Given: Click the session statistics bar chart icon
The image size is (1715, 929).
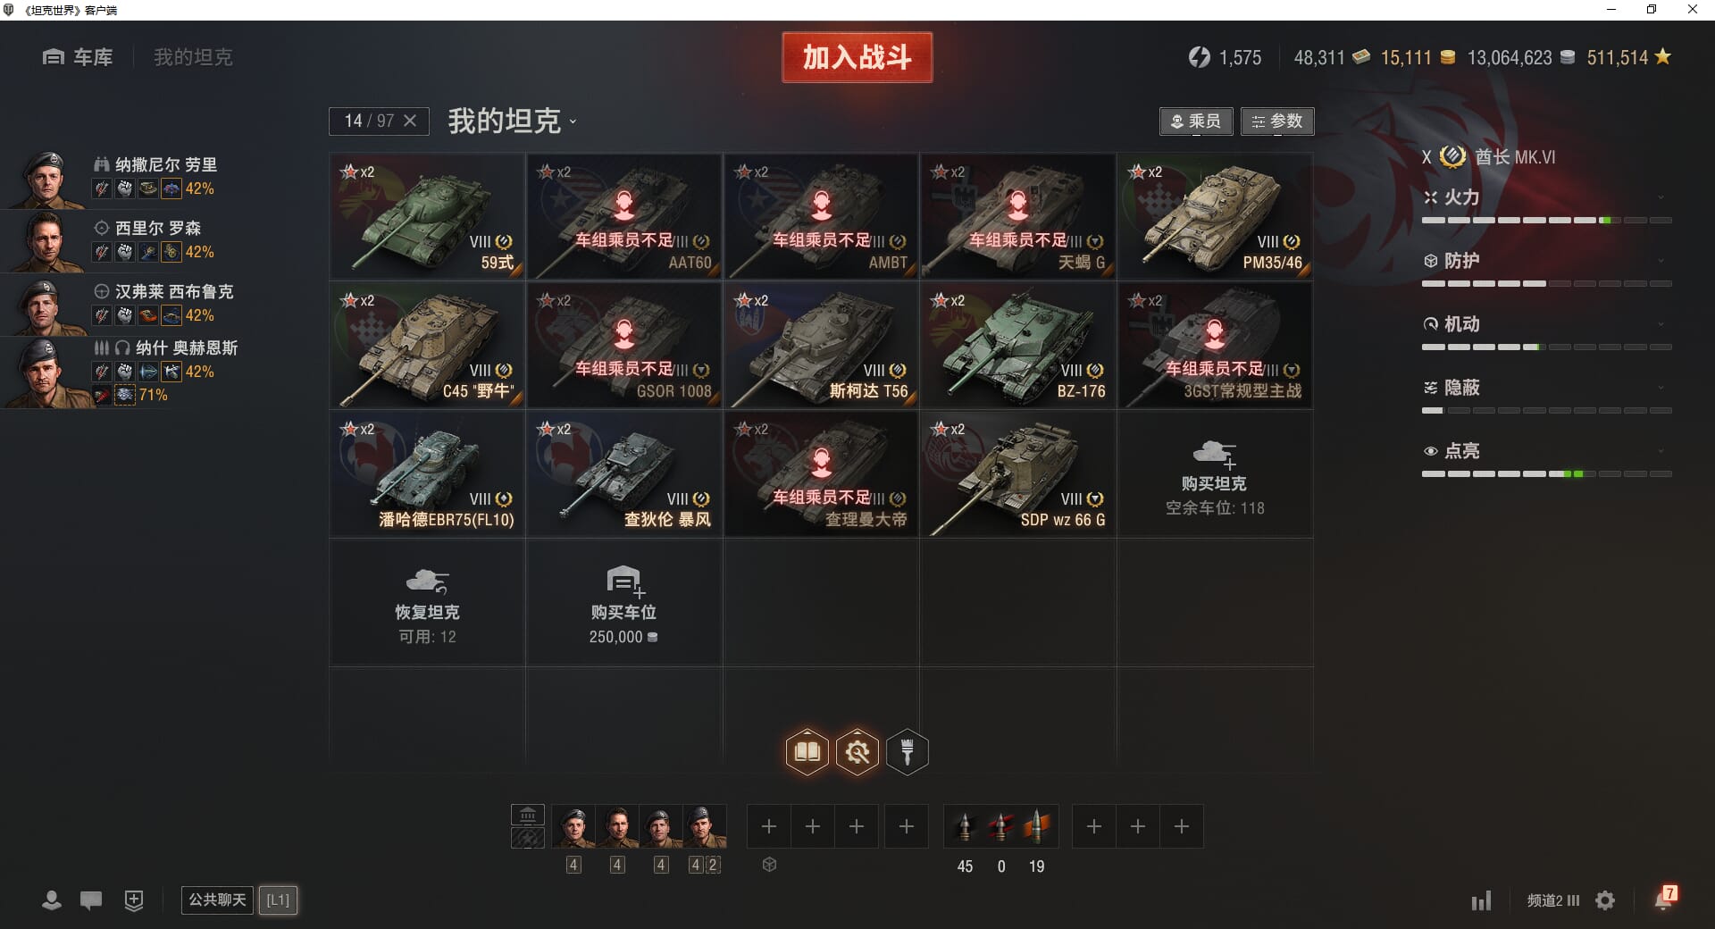Looking at the screenshot, I should (1481, 900).
